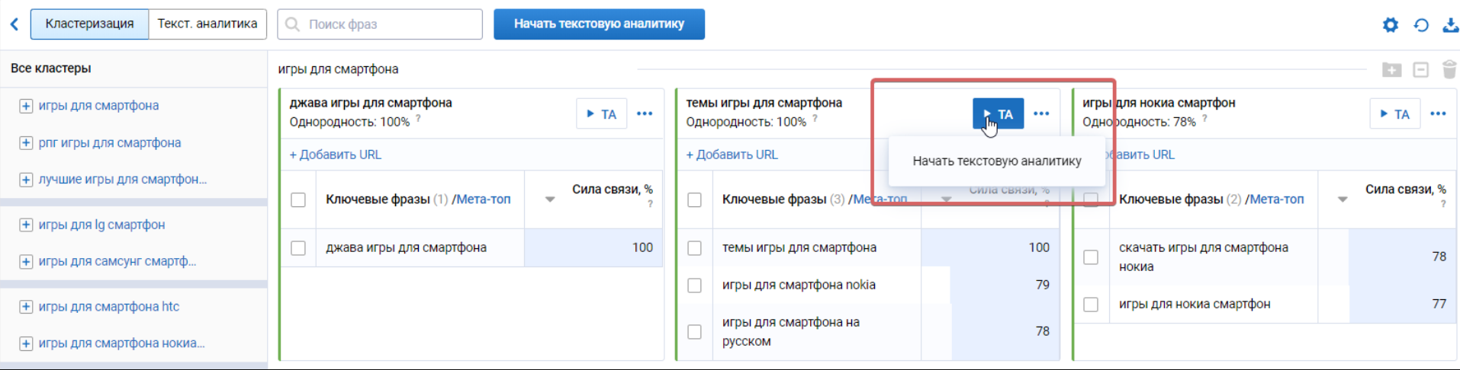Click homogeneity help mark in джава игры card

click(418, 119)
